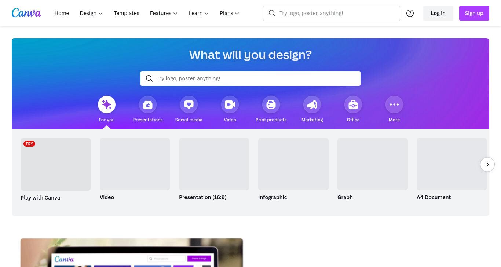Image resolution: width=501 pixels, height=267 pixels.
Task: Open the Help question mark icon
Action: 410,13
